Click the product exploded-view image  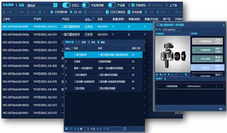[173, 54]
